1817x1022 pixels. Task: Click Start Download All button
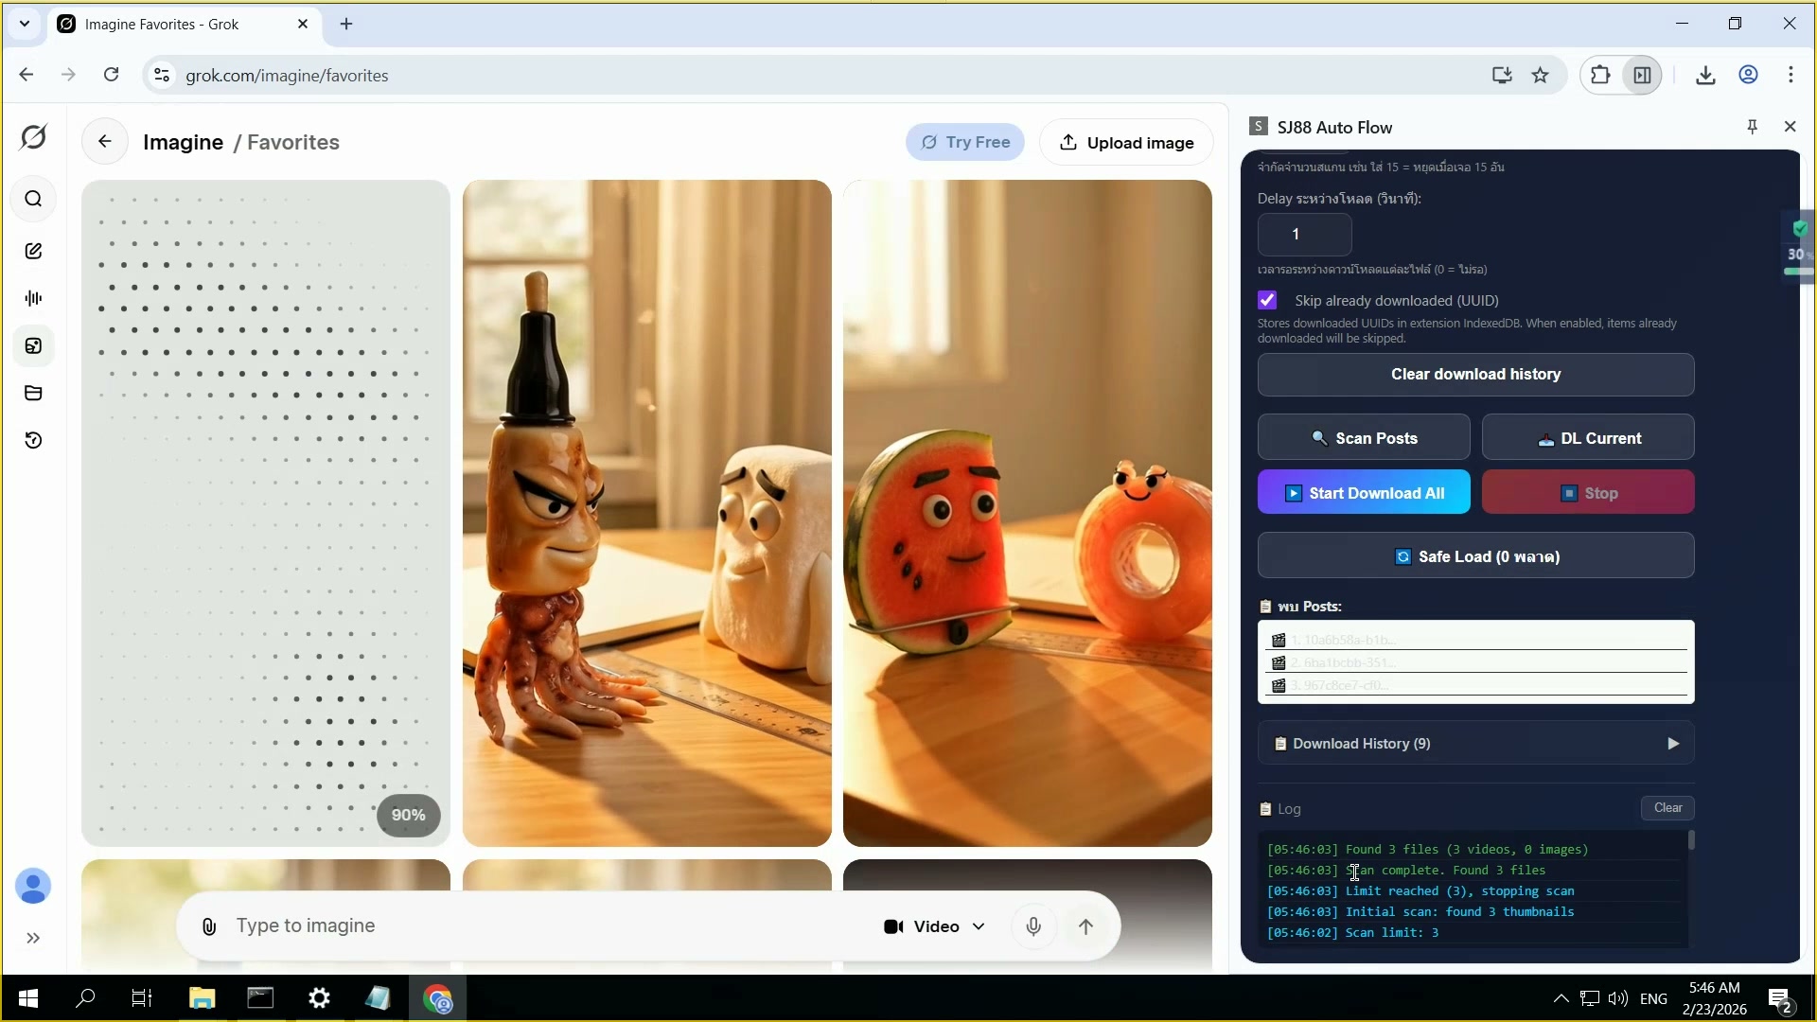pos(1364,493)
